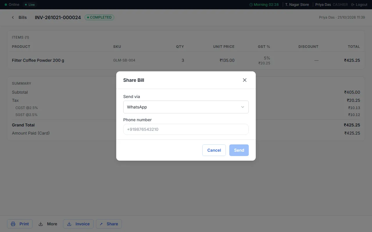Click the Online status indicator
Image resolution: width=372 pixels, height=232 pixels.
[12, 5]
